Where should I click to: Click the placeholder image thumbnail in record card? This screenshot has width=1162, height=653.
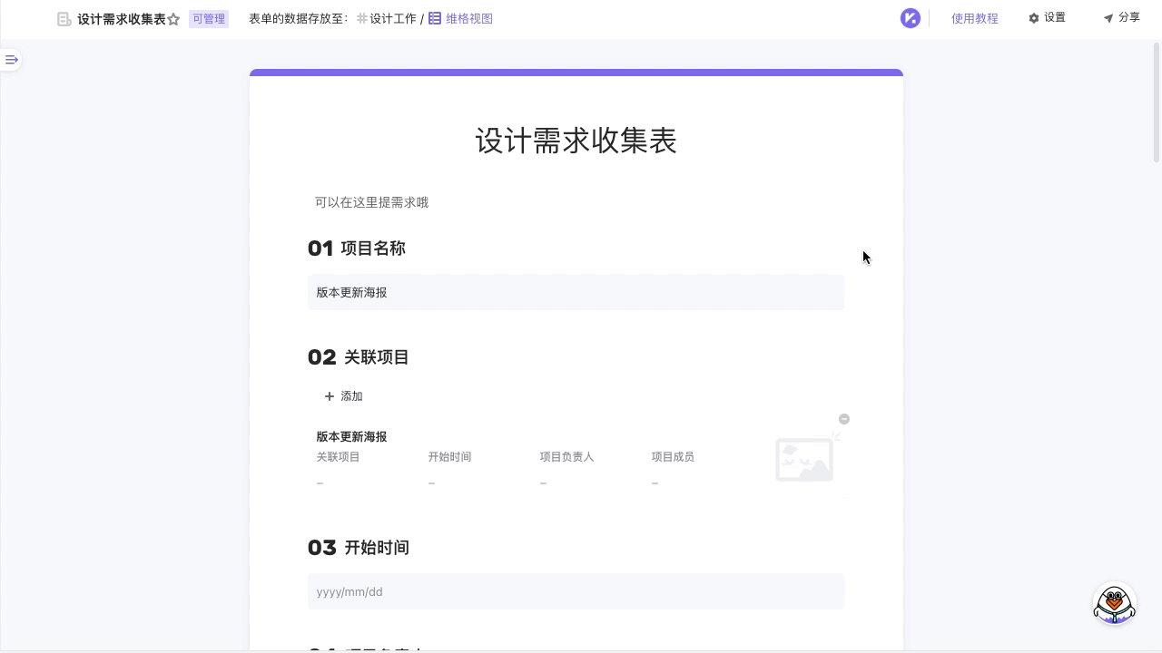click(x=804, y=460)
